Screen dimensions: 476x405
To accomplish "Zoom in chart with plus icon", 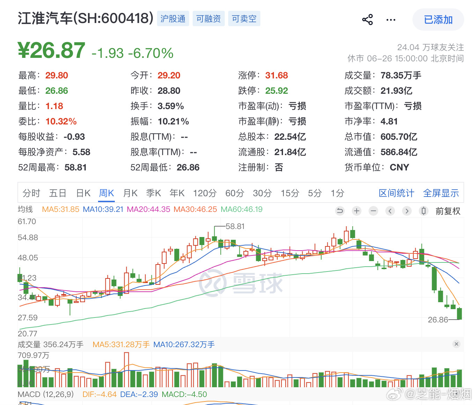I will 357,211.
